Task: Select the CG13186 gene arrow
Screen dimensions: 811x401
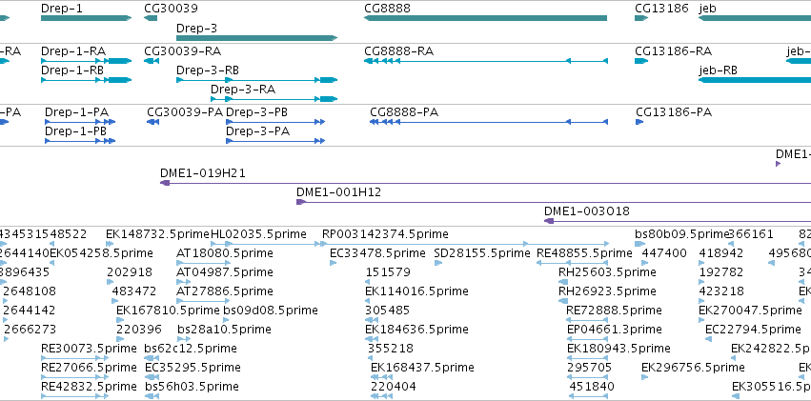Action: tap(641, 18)
